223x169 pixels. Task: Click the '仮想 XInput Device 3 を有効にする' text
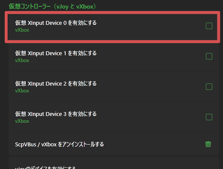[56, 114]
